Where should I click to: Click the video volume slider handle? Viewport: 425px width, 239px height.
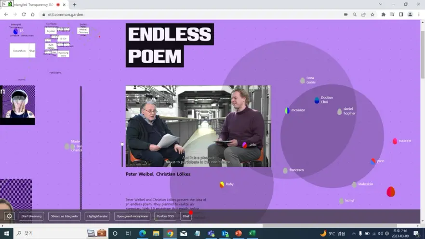click(122, 144)
